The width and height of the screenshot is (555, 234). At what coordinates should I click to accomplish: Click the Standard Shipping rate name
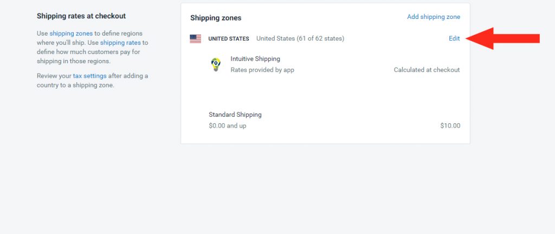(235, 115)
